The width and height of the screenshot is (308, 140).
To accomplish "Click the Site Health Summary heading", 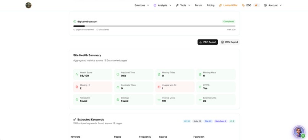I will (87, 55).
